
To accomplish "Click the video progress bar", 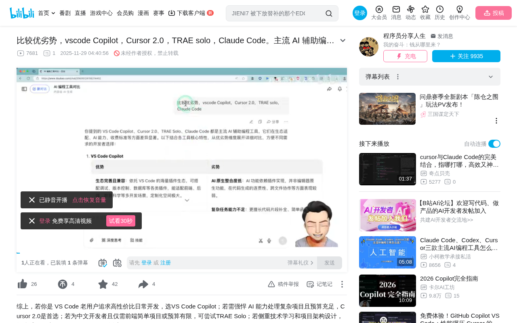I will click(x=182, y=253).
